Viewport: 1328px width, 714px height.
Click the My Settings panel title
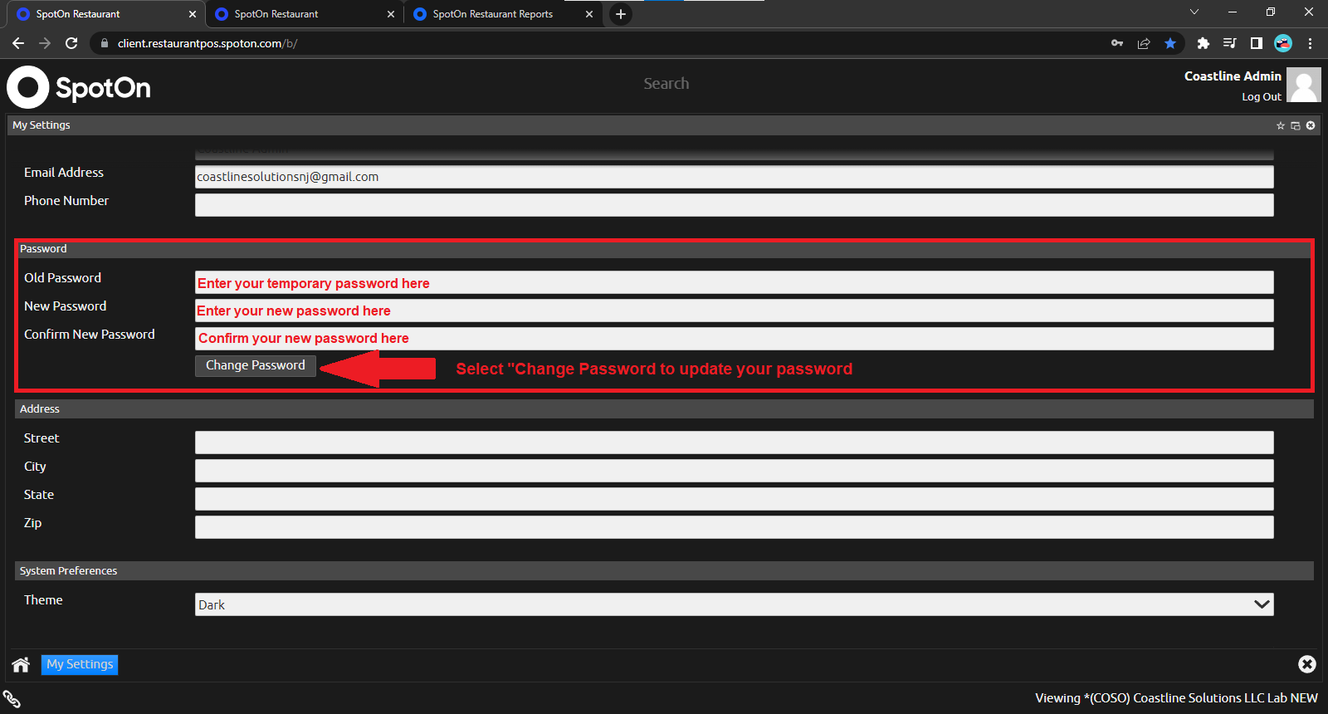[41, 125]
